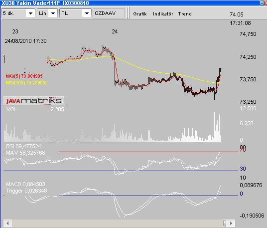Select the yellow MAV(100) indicator label
The height and width of the screenshot is (228, 267).
[x=26, y=83]
